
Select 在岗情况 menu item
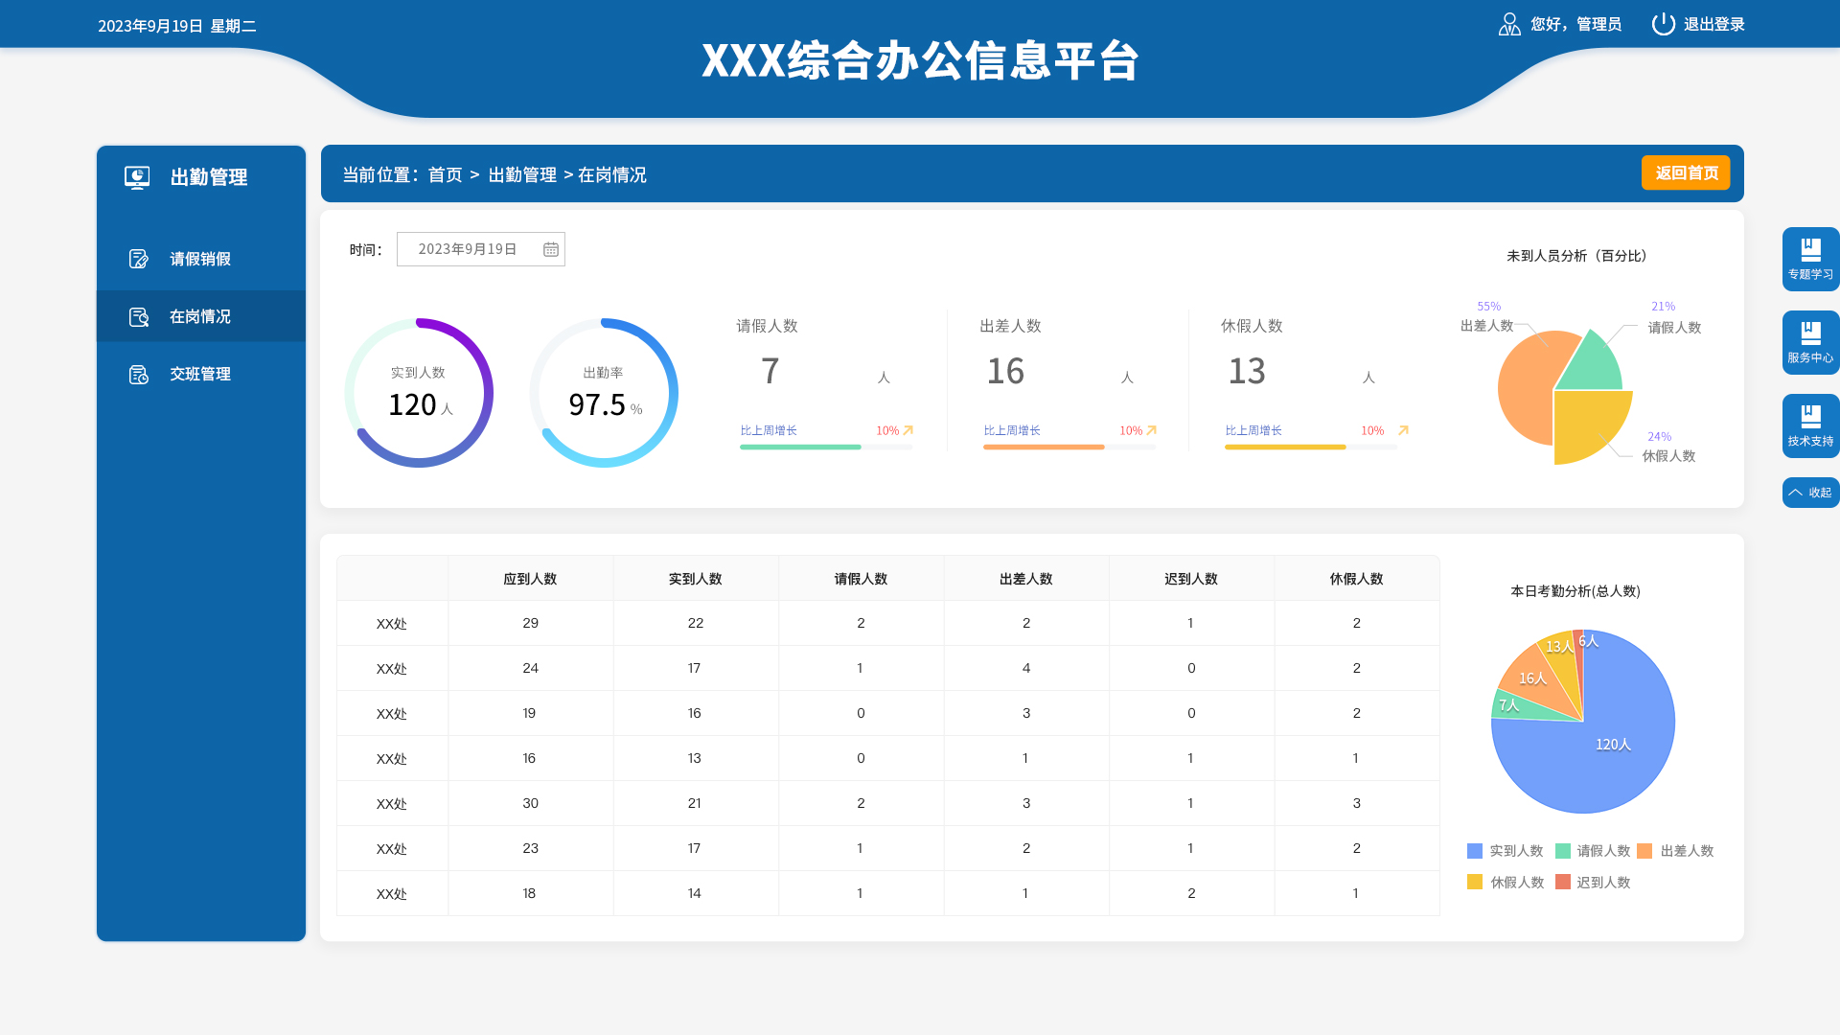pyautogui.click(x=201, y=316)
